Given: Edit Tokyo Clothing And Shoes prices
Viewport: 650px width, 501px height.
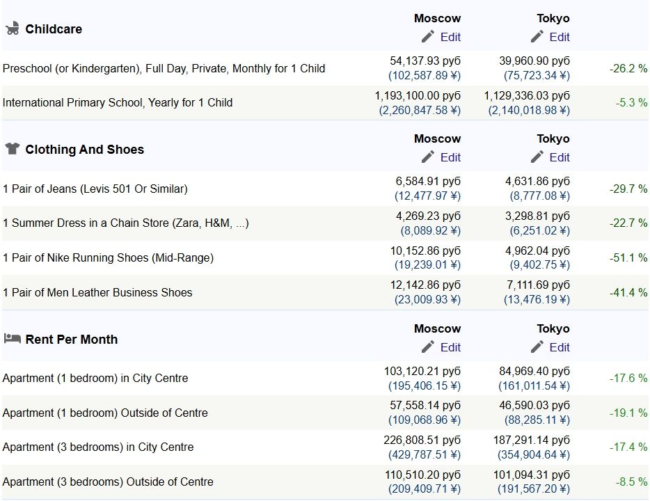Looking at the screenshot, I should (560, 157).
